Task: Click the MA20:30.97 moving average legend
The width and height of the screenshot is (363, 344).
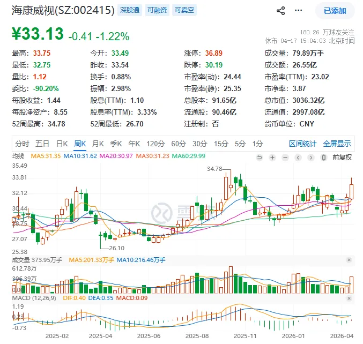Action: coord(116,156)
